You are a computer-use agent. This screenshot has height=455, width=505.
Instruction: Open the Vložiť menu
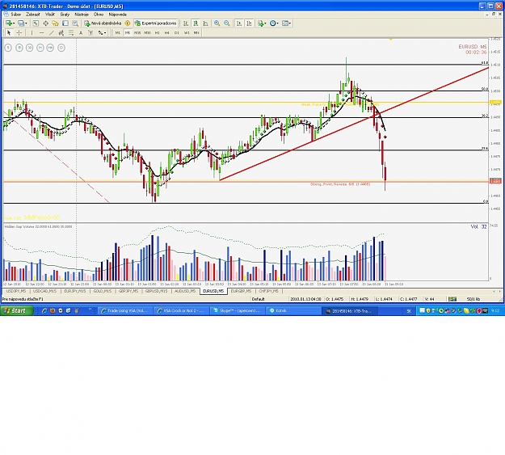pyautogui.click(x=50, y=15)
